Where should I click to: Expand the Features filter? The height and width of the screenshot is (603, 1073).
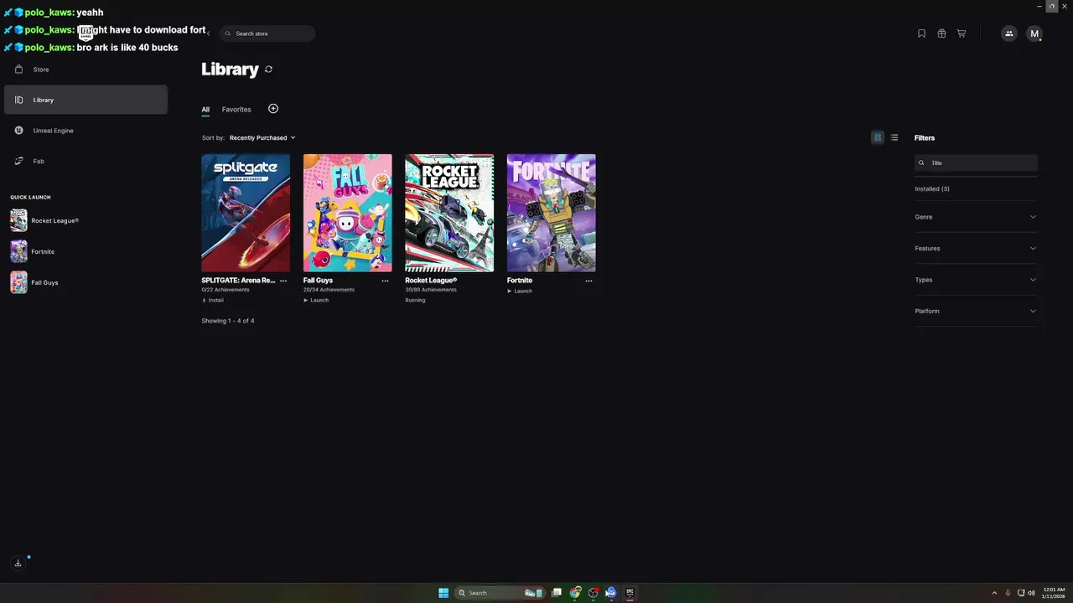(x=976, y=248)
